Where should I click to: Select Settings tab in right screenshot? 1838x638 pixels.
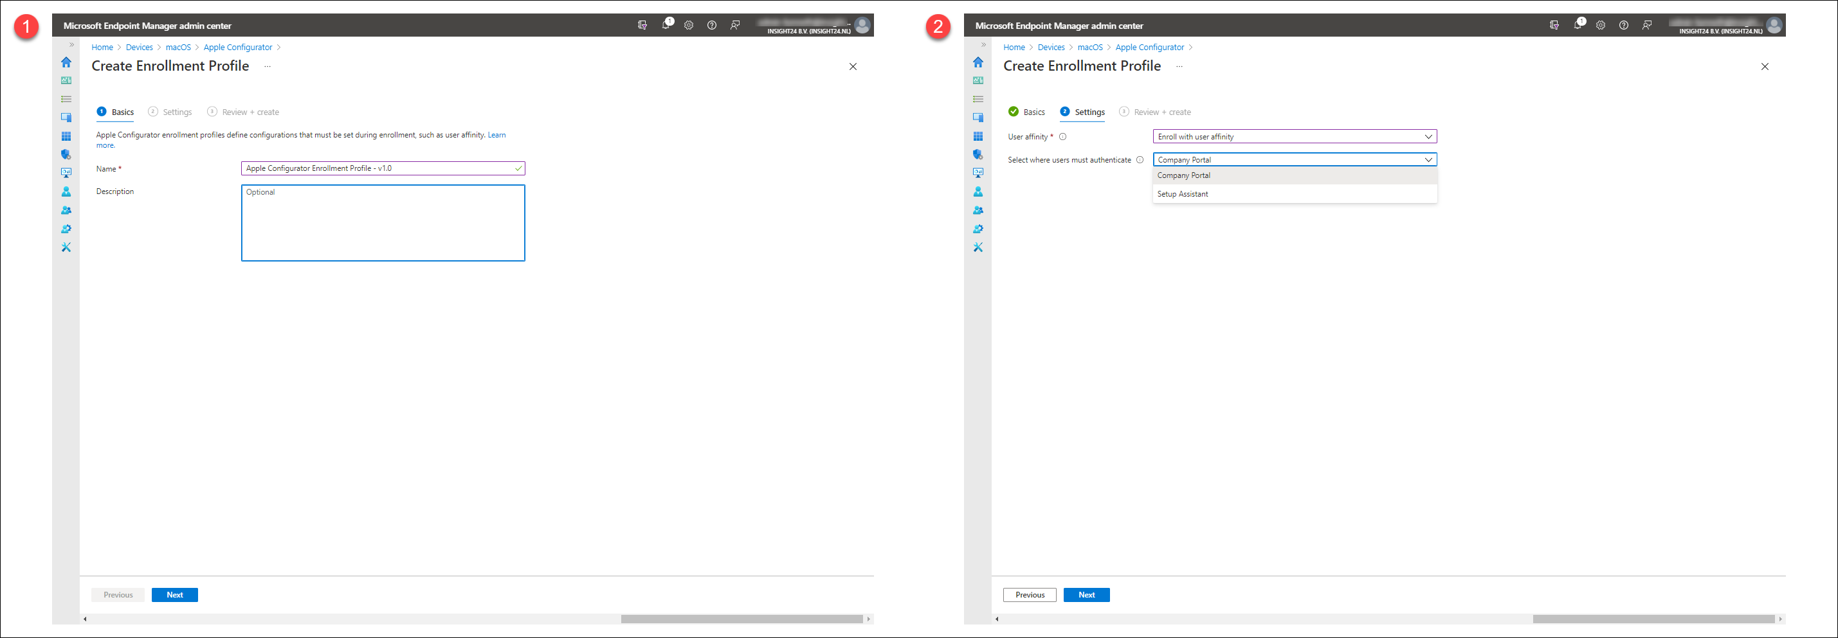[1082, 112]
